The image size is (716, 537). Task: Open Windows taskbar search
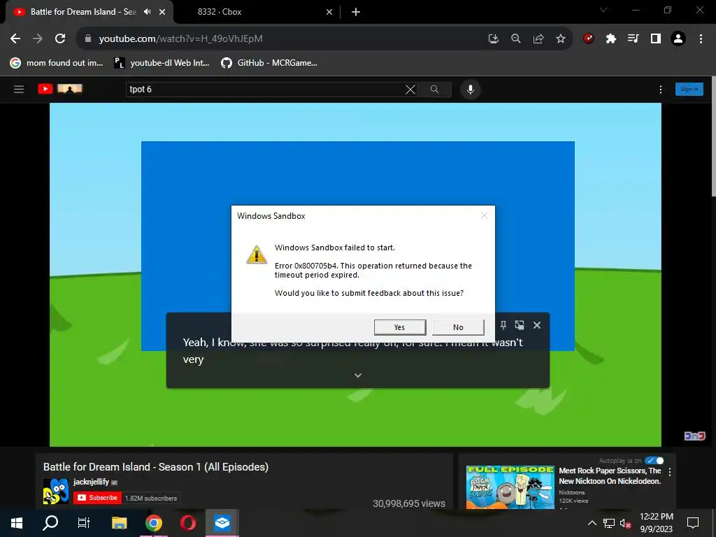coord(50,523)
